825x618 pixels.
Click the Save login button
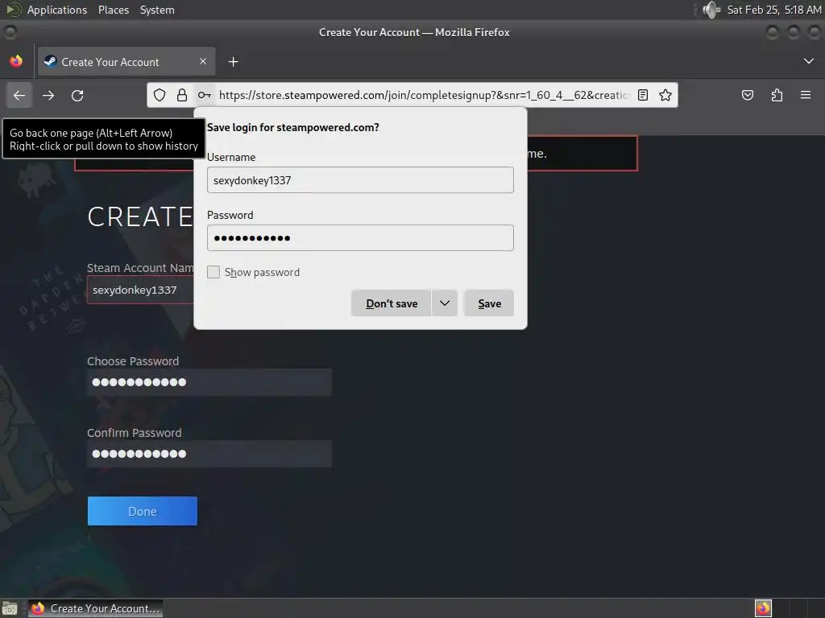pos(489,303)
